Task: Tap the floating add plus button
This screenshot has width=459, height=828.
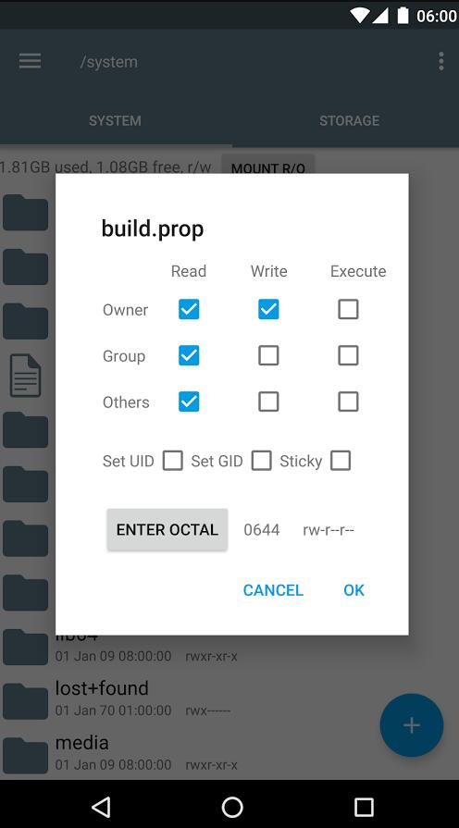Action: tap(412, 725)
